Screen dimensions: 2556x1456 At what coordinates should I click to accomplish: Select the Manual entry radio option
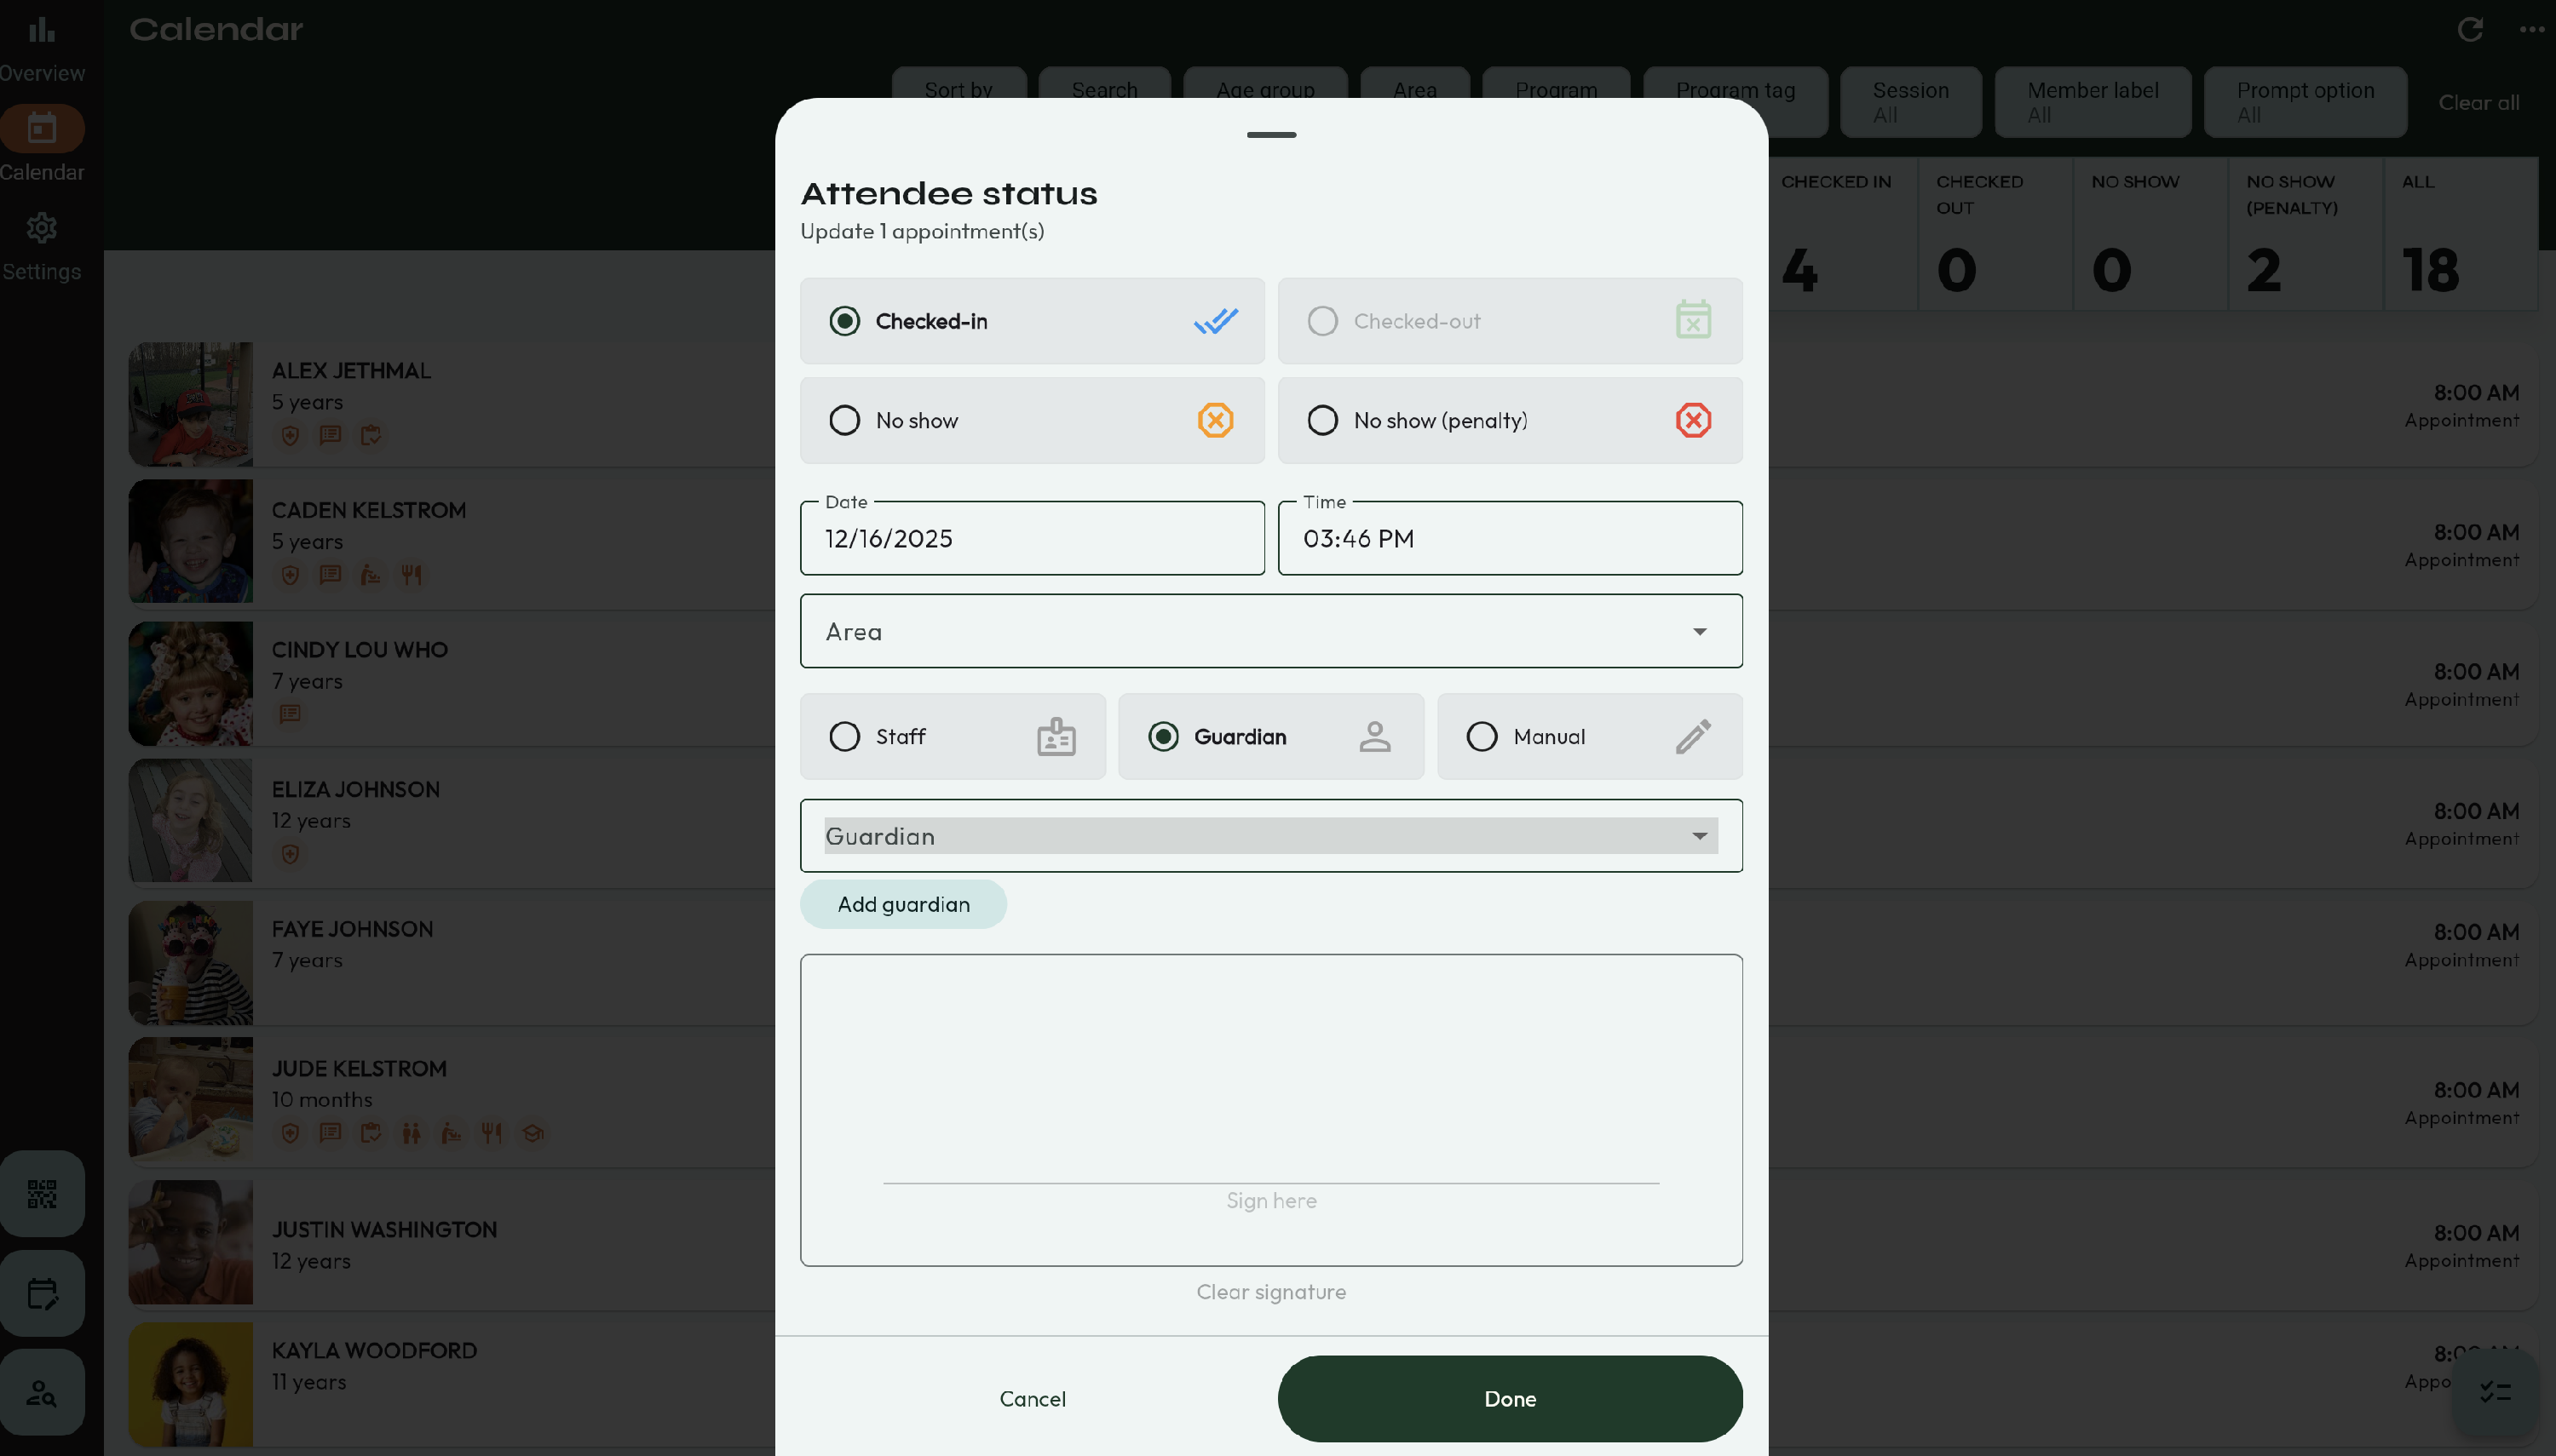(1482, 737)
